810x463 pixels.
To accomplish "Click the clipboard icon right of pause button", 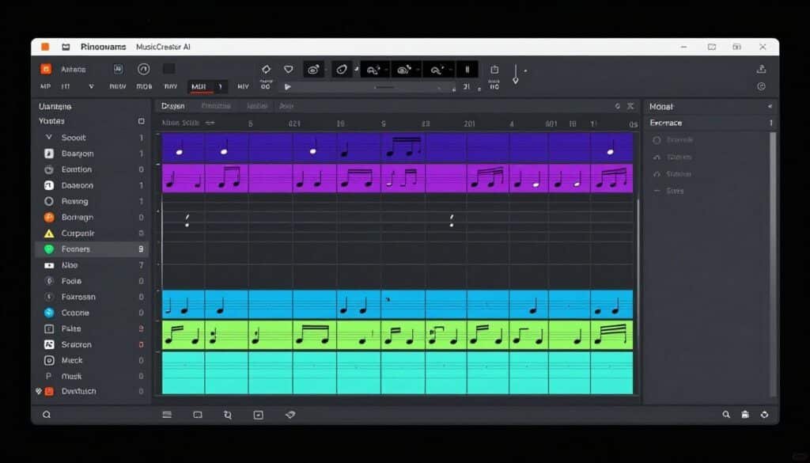I will click(x=494, y=69).
